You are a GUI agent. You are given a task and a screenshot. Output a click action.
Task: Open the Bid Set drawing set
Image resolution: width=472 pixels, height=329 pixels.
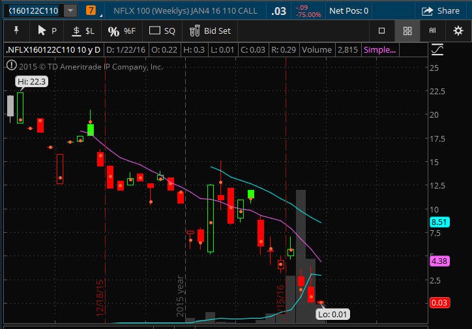point(210,31)
